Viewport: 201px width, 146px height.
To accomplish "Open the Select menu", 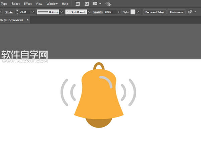I will (x=16, y=4).
